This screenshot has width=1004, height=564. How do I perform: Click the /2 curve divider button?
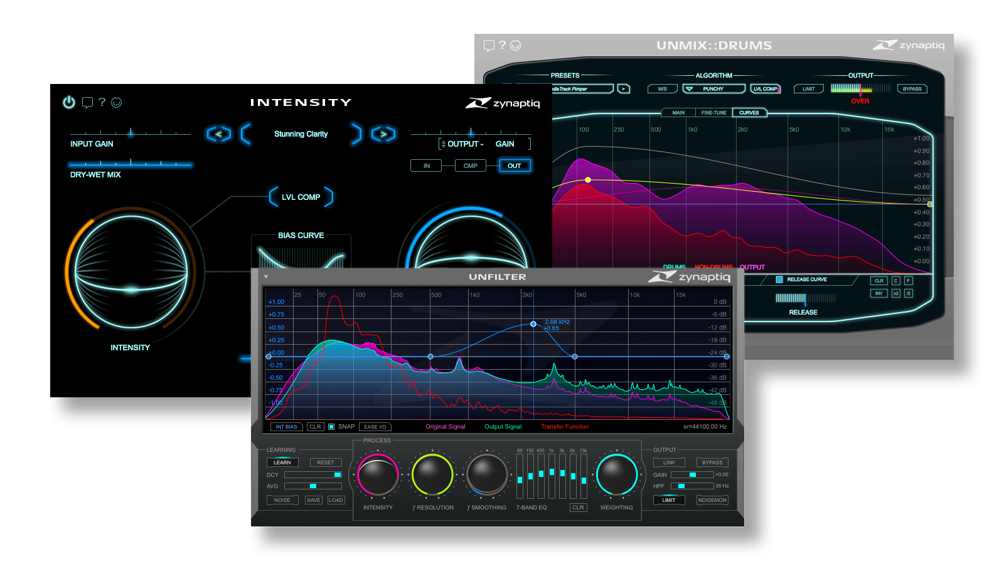(x=908, y=293)
